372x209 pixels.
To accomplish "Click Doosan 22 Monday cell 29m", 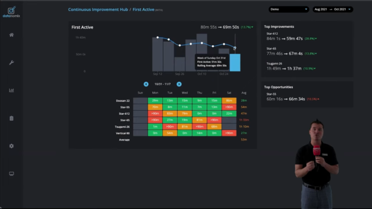I will click(x=155, y=100).
